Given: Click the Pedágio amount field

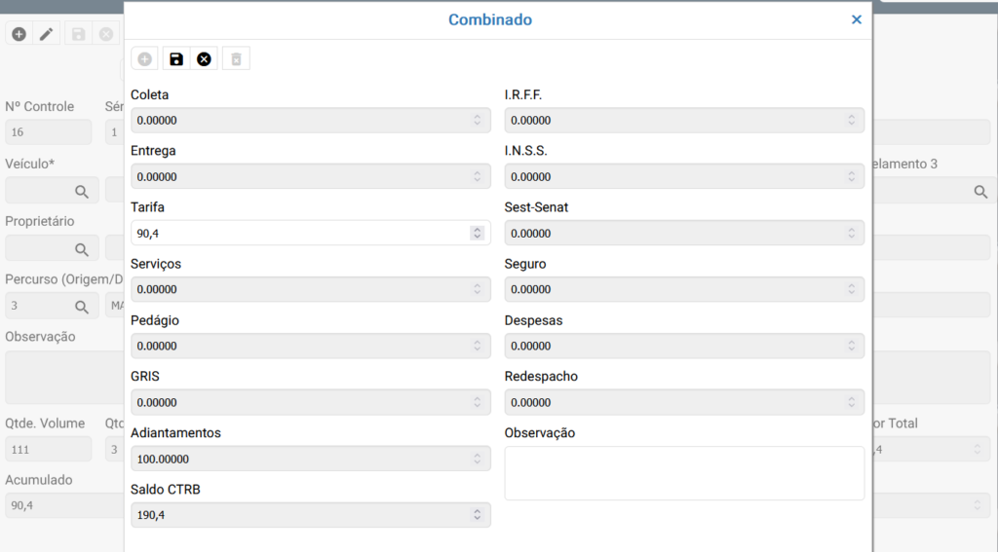Looking at the screenshot, I should (x=297, y=346).
